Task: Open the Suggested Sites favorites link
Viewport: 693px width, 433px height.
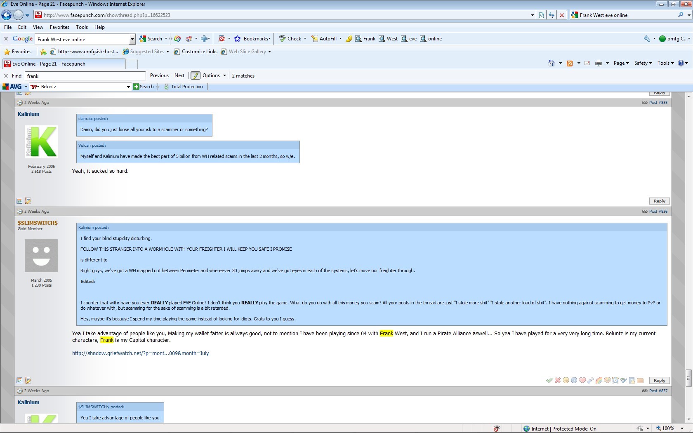Action: coord(144,52)
